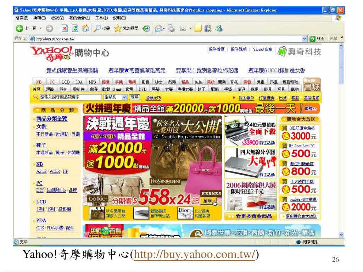Open the 女裝 sidebar category
This screenshot has height=272, width=363.
pos(41,126)
